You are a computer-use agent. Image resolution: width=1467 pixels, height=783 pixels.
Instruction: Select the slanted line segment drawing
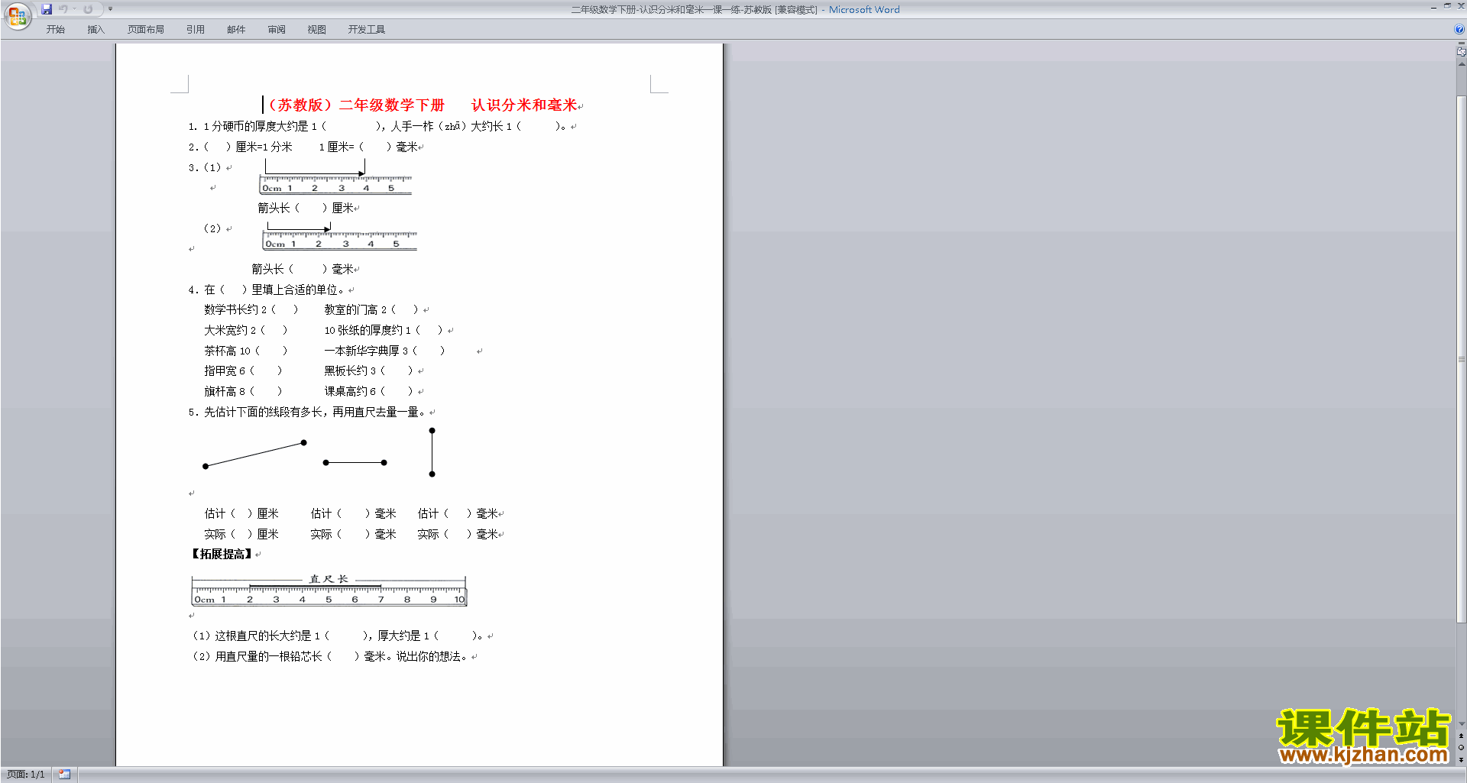click(254, 454)
